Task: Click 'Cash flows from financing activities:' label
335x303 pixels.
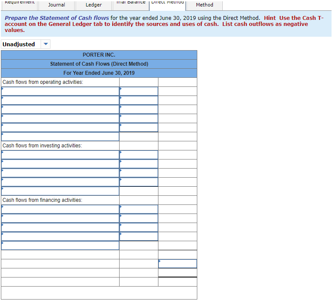Action: 42,200
